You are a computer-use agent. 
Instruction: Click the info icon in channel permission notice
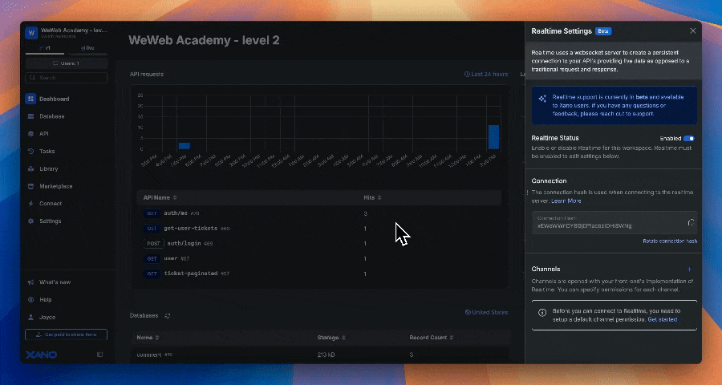coord(542,313)
